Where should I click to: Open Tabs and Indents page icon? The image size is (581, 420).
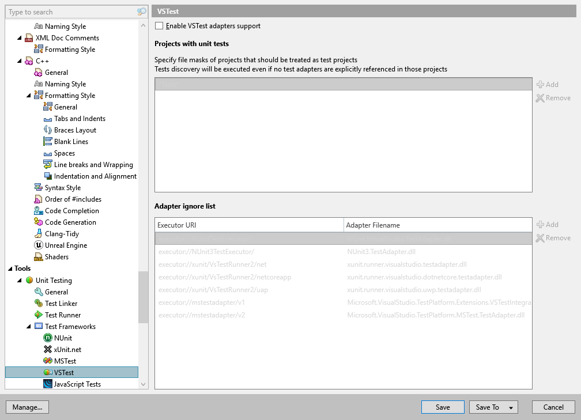pos(47,119)
